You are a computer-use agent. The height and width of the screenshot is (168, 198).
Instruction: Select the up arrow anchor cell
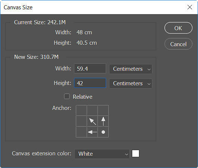point(103,121)
